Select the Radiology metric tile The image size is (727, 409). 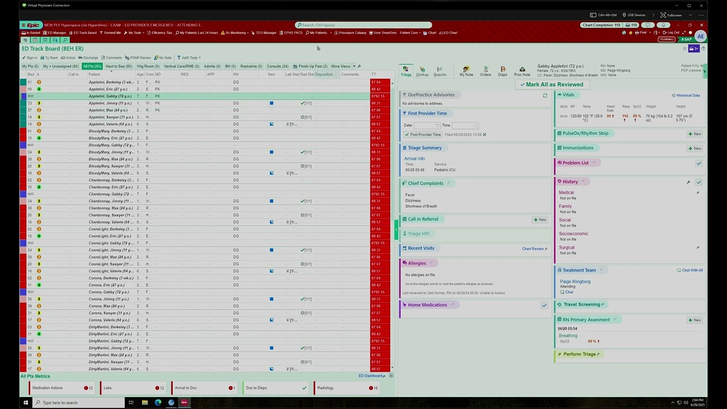click(x=346, y=388)
